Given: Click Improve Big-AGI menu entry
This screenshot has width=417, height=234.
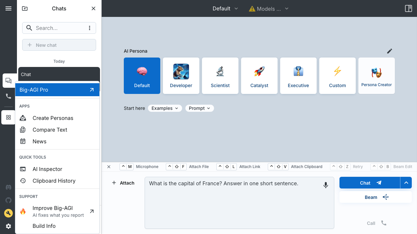Looking at the screenshot, I should 57,211.
